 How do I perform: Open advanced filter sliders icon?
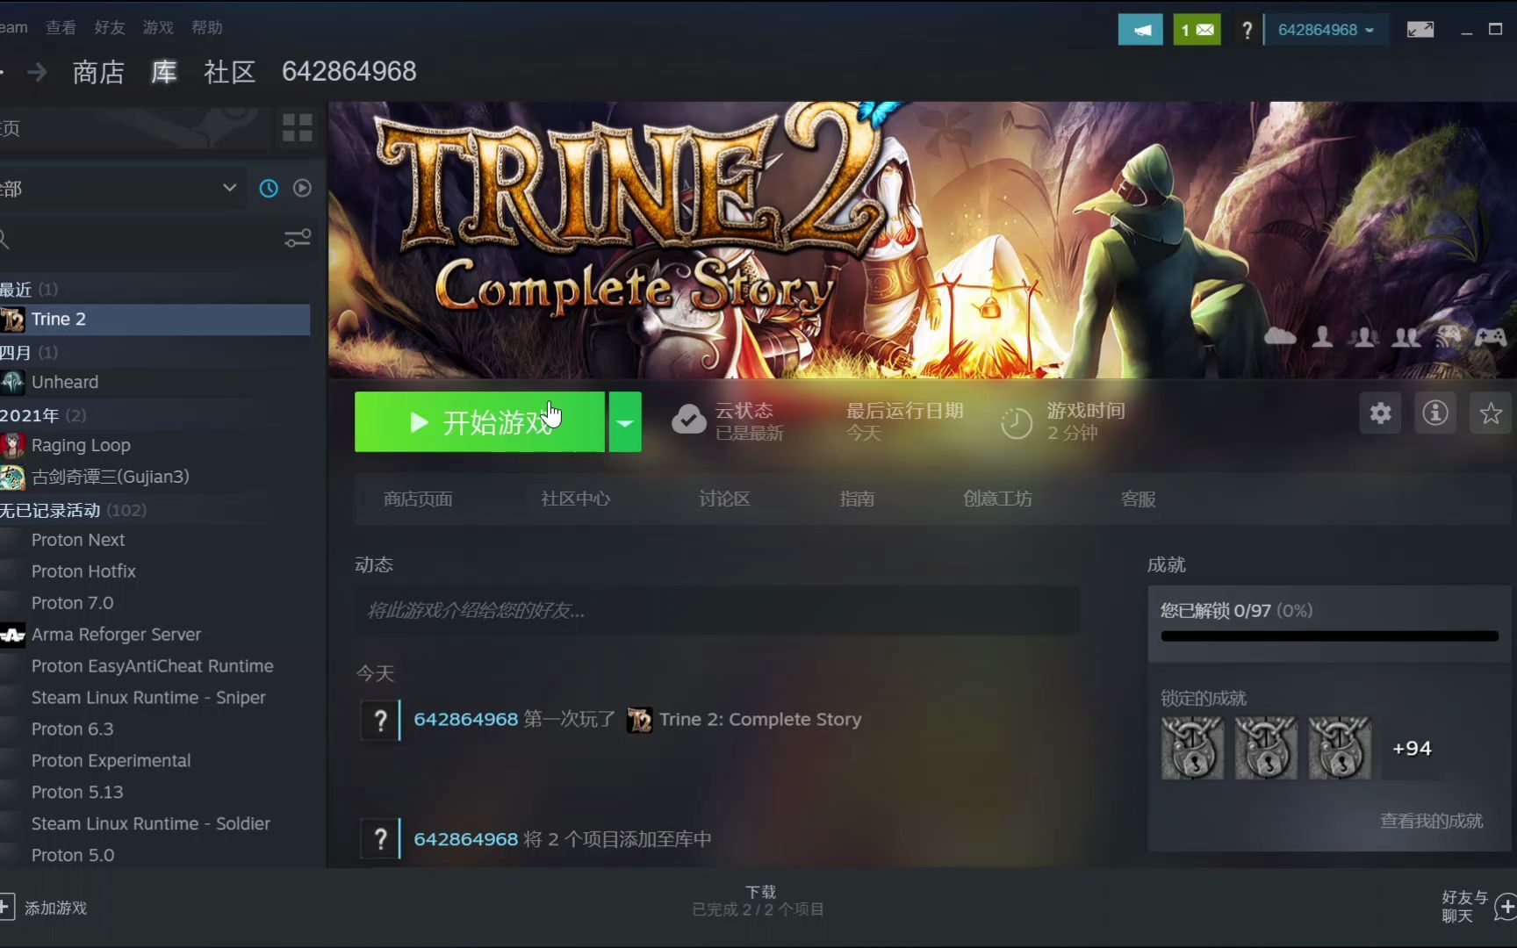[x=298, y=238]
